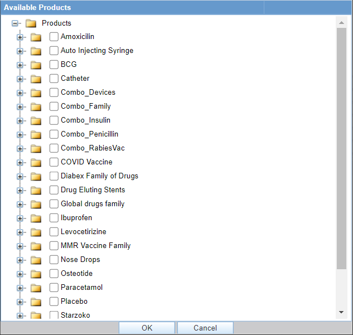Click the Auto Injecting Syringe folder icon
This screenshot has height=335, width=353.
(36, 51)
